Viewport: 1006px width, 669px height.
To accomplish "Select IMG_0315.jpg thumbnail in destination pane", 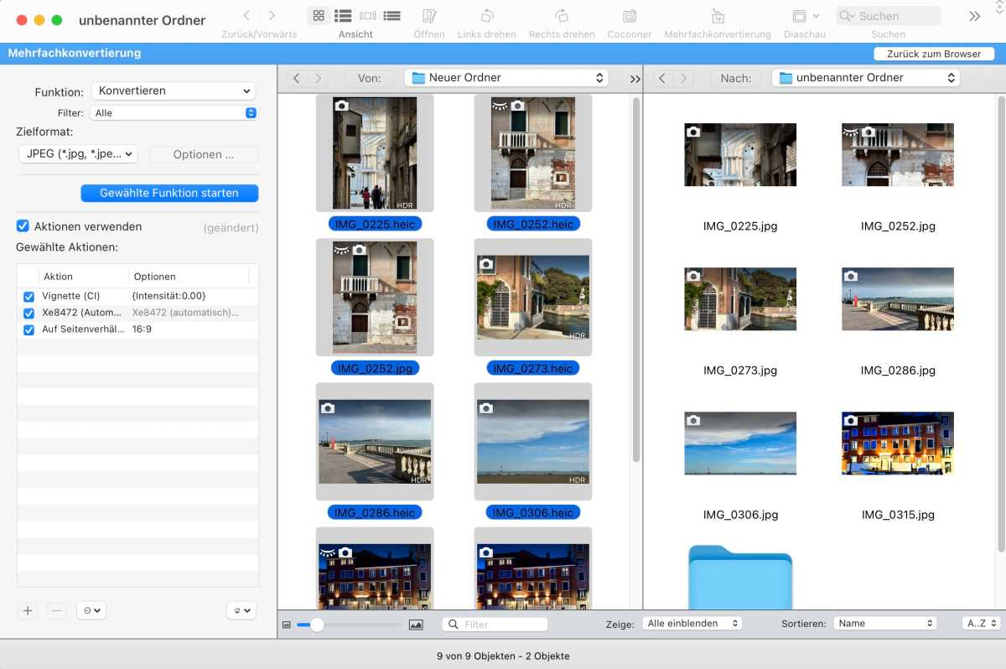I will (x=897, y=443).
